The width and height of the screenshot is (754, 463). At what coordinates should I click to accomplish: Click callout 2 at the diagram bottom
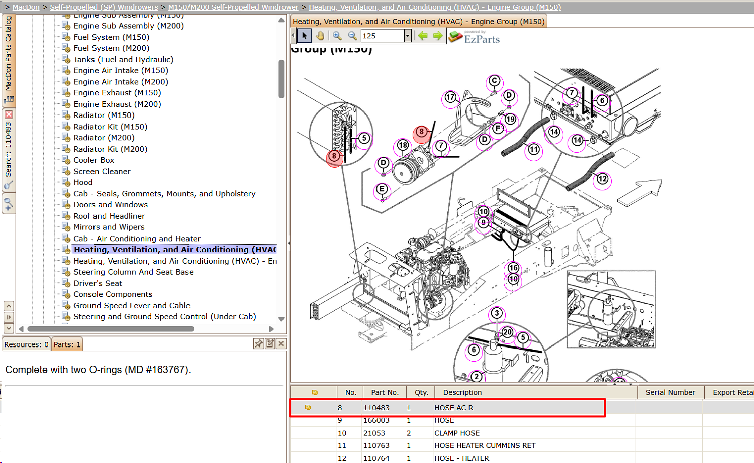(x=476, y=376)
